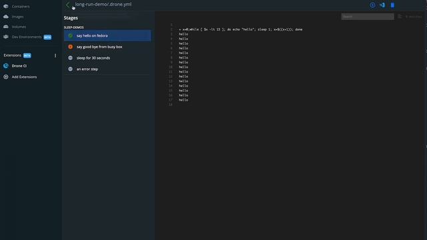Screen dimensions: 427x240
Task: Open the Containers section in sidebar
Action: point(16,6)
